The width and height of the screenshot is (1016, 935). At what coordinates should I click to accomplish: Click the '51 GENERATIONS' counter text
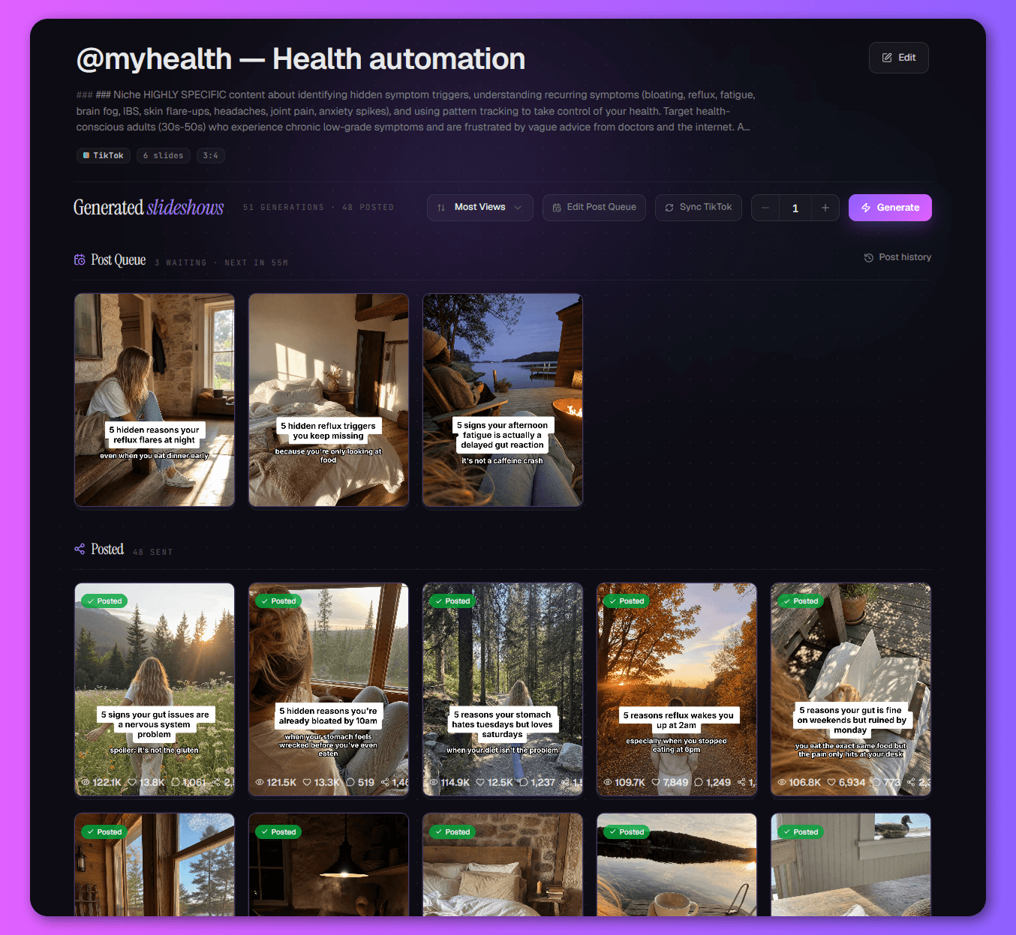284,208
